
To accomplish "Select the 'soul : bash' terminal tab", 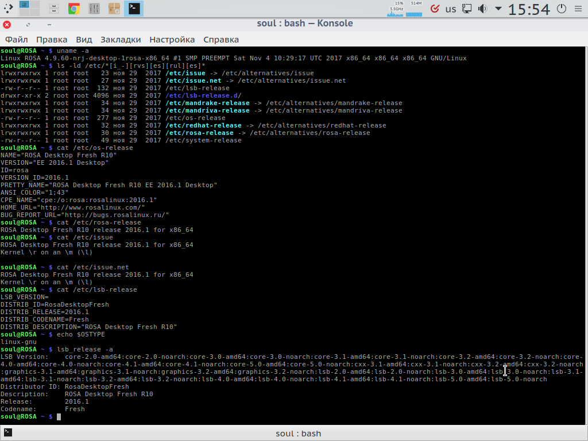I will (x=299, y=434).
